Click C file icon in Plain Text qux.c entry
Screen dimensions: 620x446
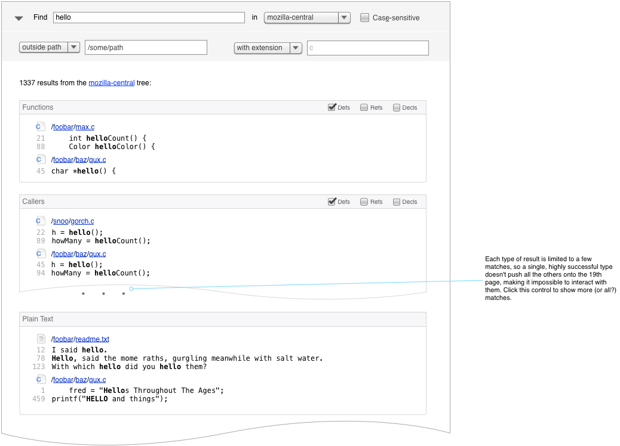41,379
